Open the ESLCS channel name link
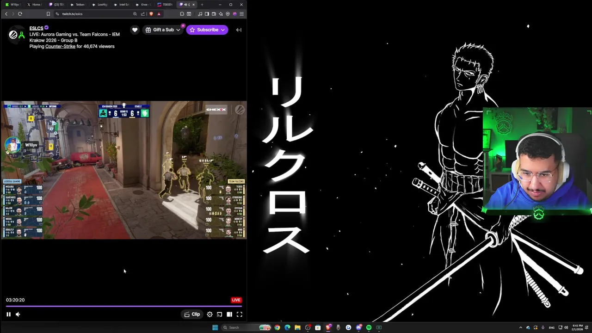Viewport: 592px width, 333px height. coord(36,28)
